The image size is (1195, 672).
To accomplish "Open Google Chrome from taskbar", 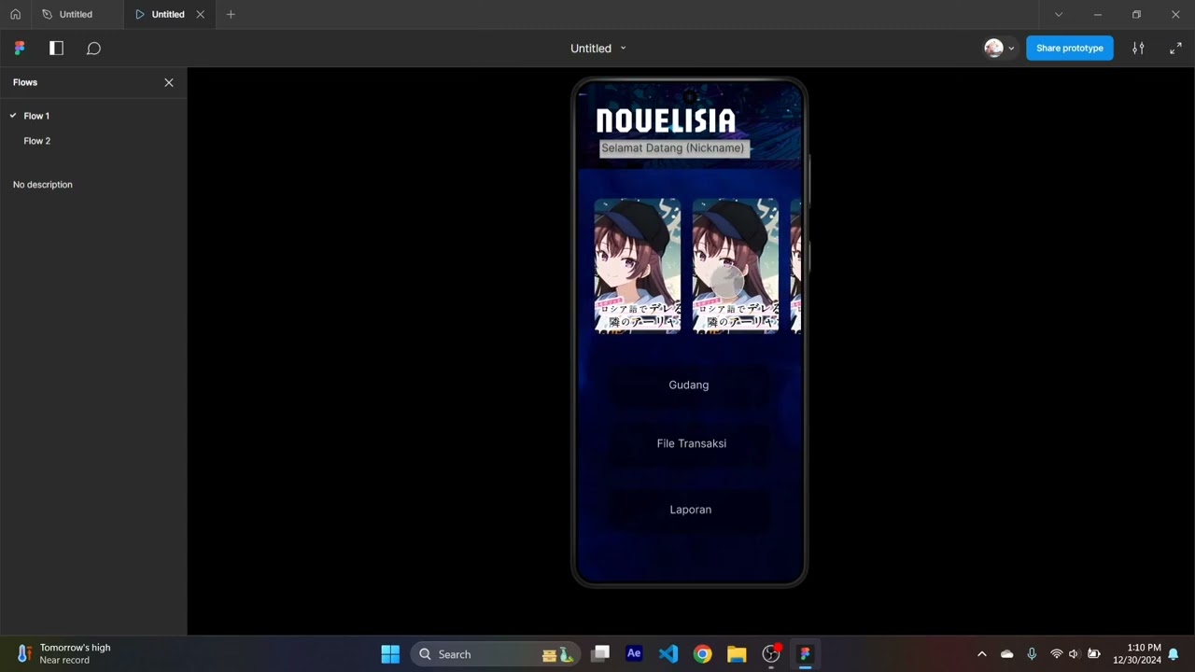I will click(x=702, y=654).
